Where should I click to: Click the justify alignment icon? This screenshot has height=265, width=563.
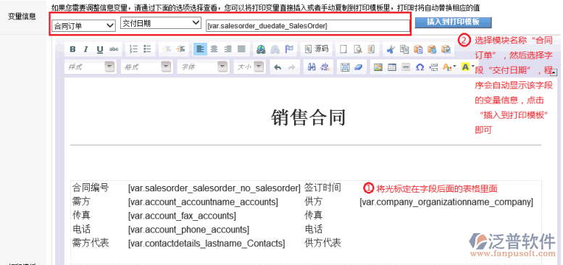[x=241, y=49]
